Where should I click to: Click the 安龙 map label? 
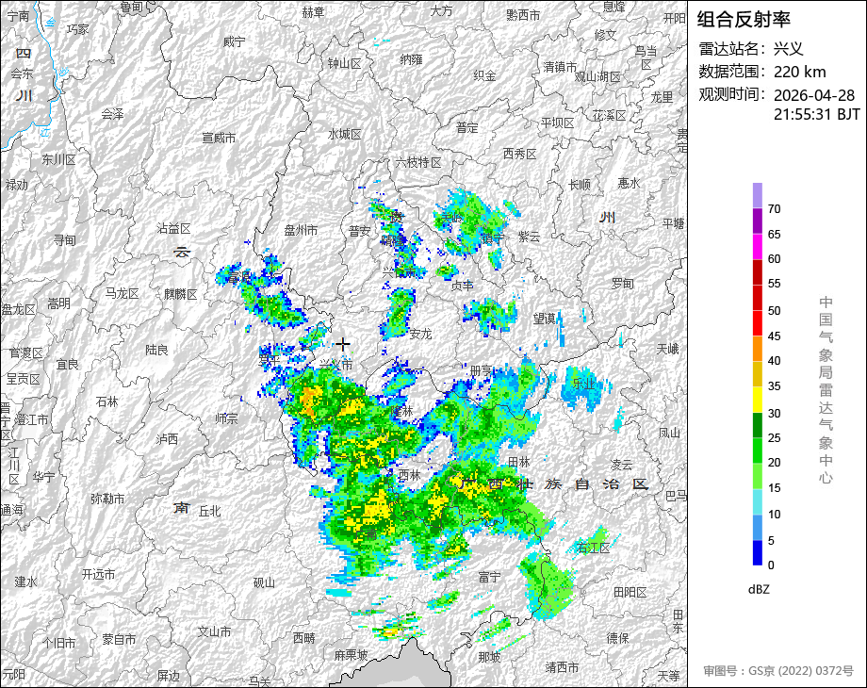coord(421,334)
